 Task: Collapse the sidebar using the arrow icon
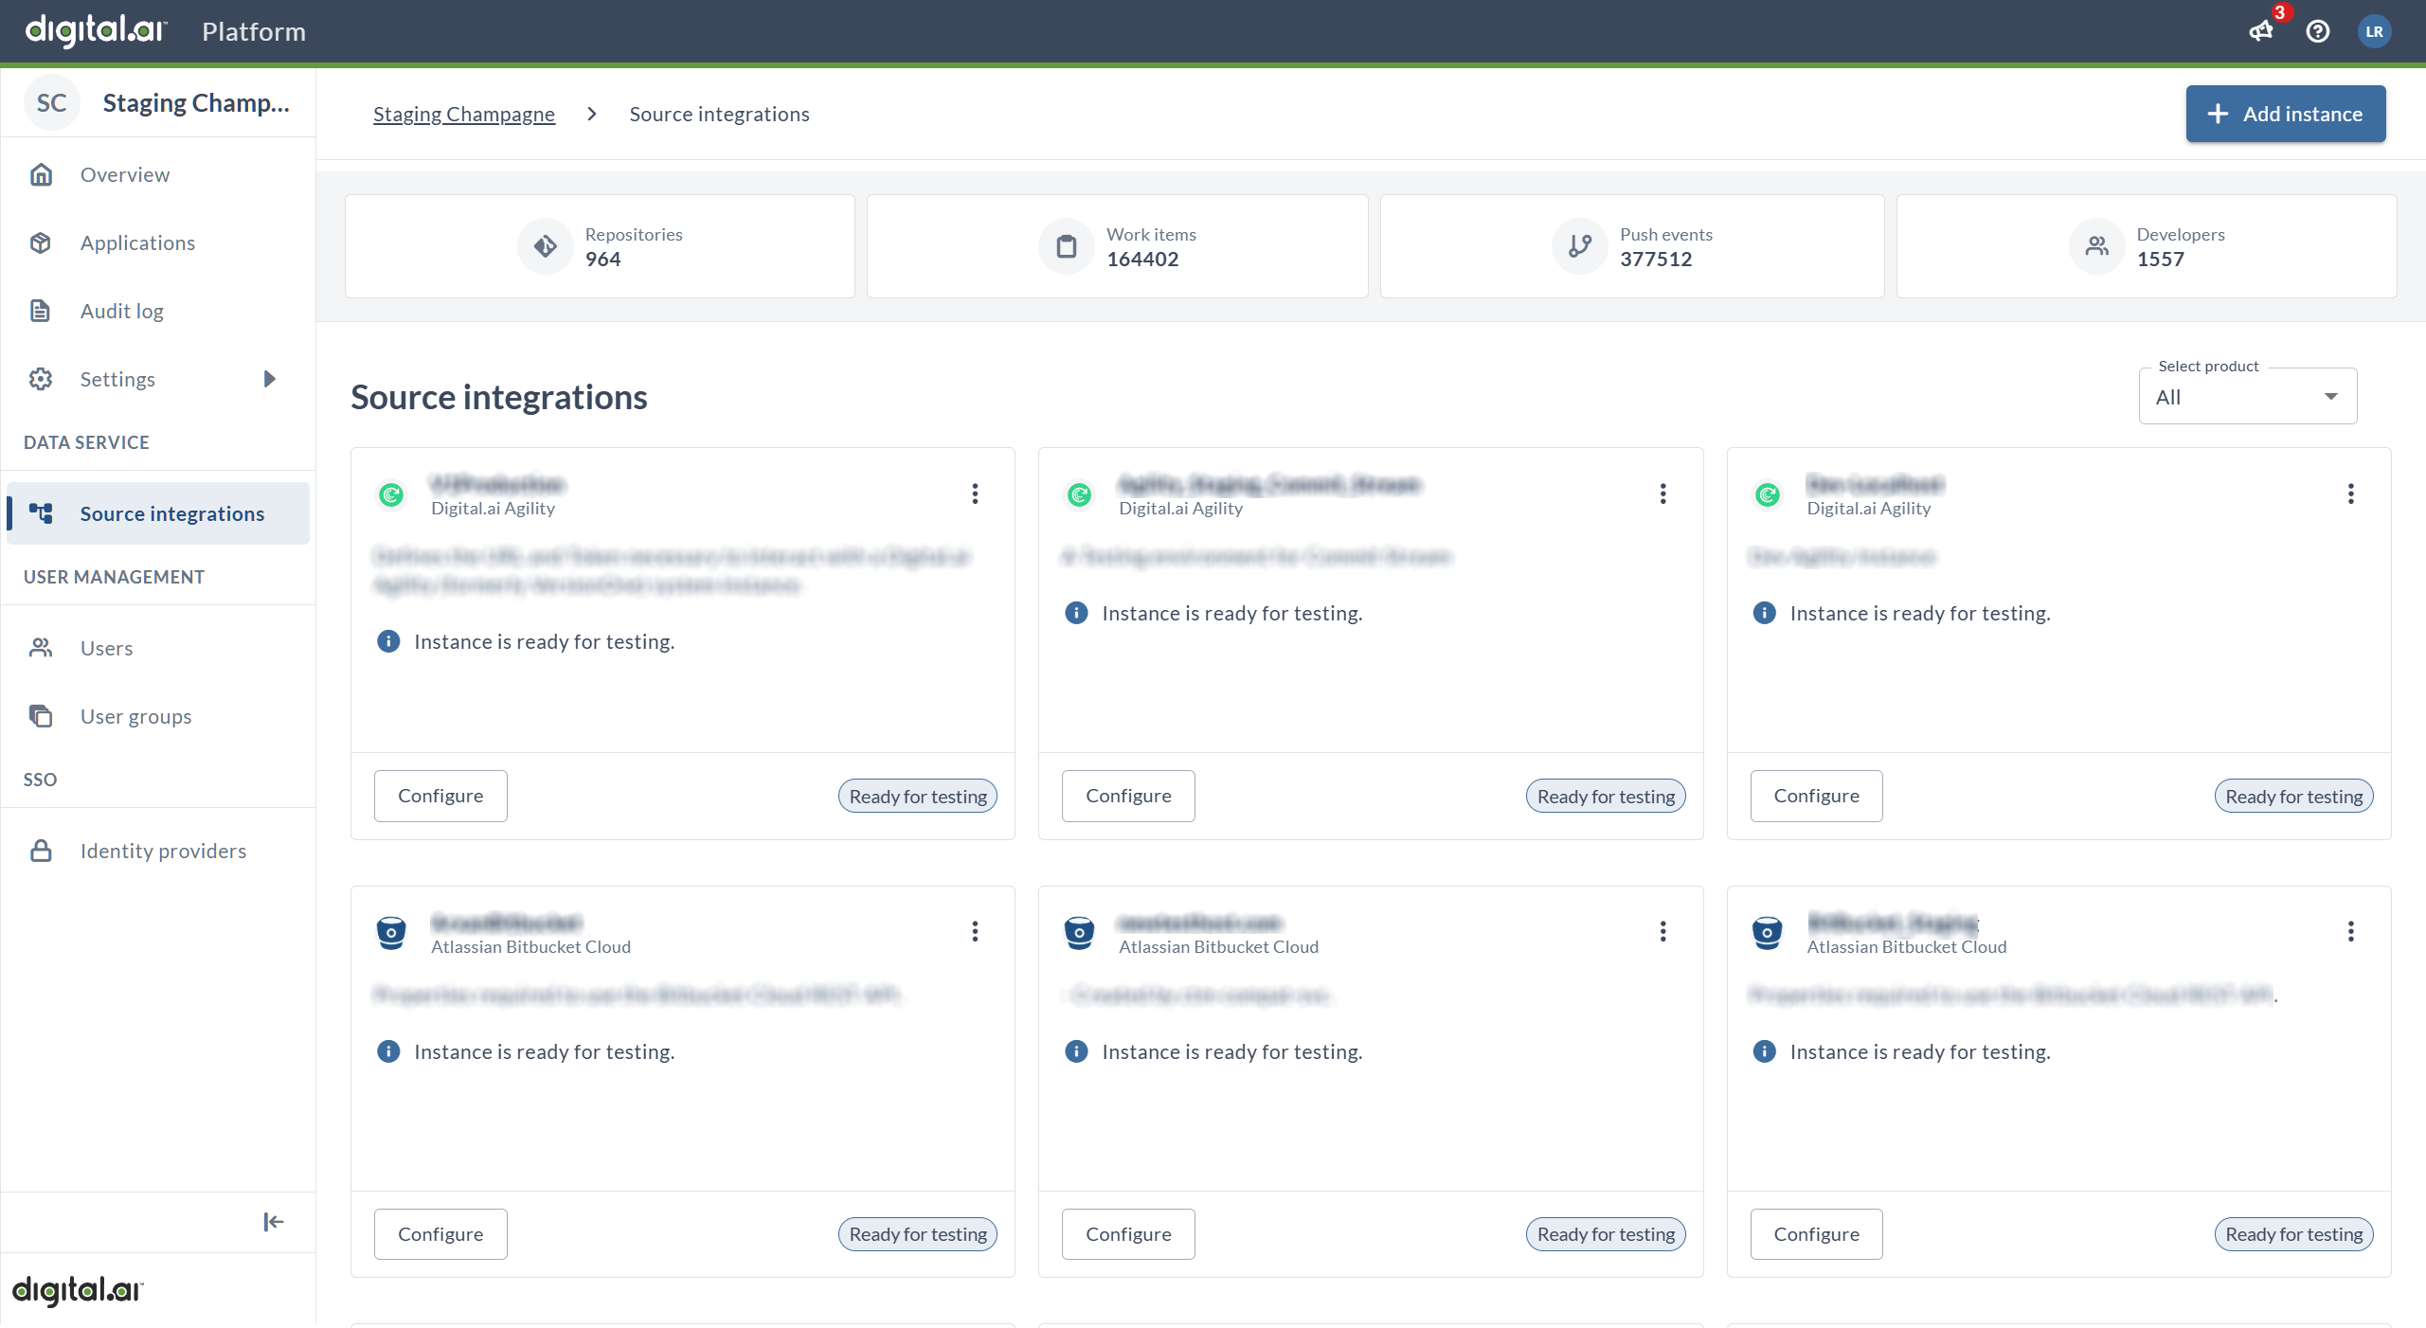pyautogui.click(x=272, y=1222)
